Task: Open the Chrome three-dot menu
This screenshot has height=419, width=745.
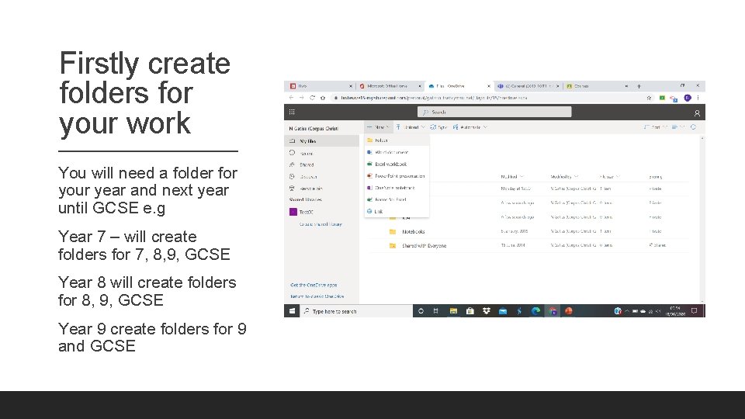Action: click(698, 98)
